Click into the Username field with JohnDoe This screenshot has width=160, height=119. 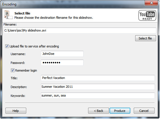coord(62,54)
